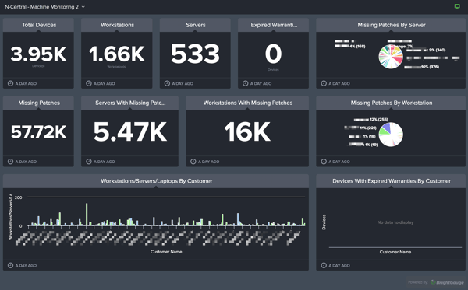This screenshot has width=468, height=290.
Task: Select the Workstations With Missing Patches title
Action: tap(248, 103)
